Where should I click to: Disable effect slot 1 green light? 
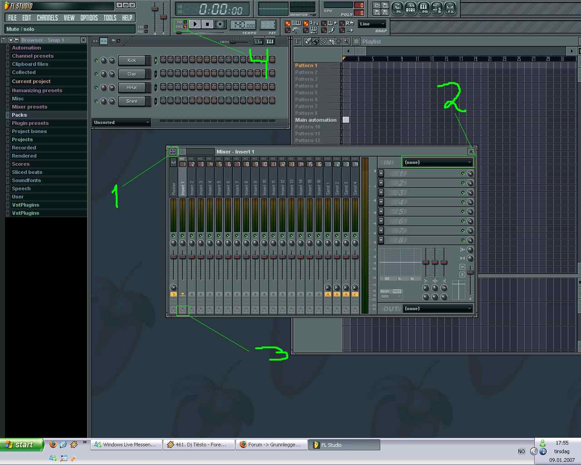click(x=463, y=173)
